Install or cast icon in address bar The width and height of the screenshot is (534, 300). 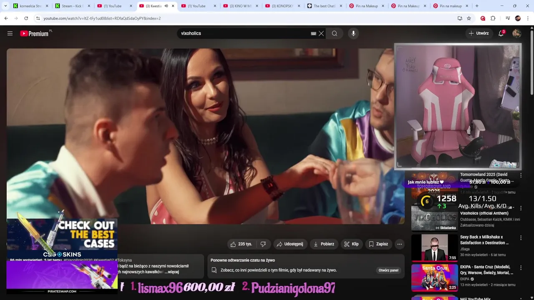point(460,18)
